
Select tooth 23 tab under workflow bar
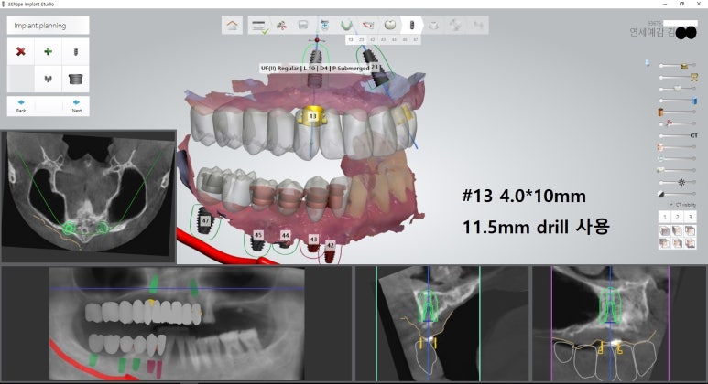point(362,40)
